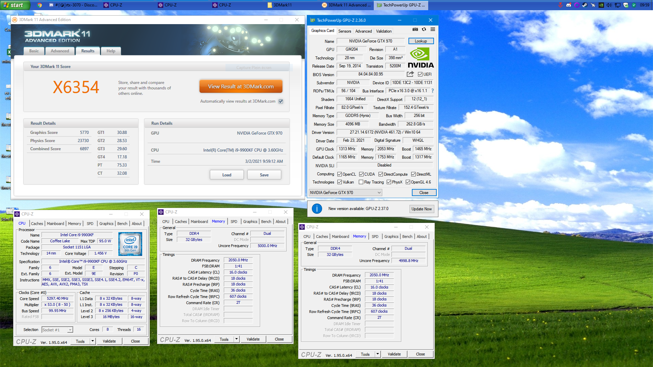Expand Tools dropdown arrow in right CPU-Z window
Image resolution: width=653 pixels, height=367 pixels.
378,354
